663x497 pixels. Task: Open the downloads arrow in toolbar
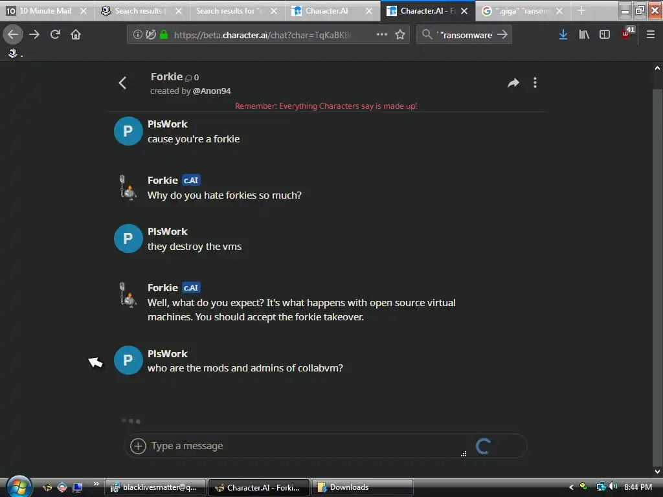563,35
